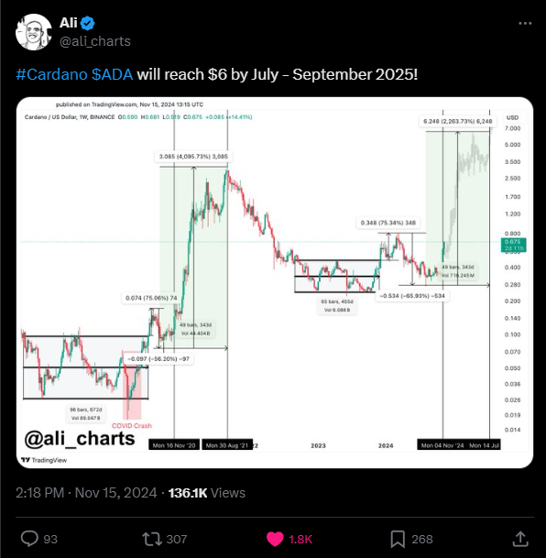The image size is (546, 558).
Task: Click the 268 bookmarks count
Action: [x=422, y=539]
